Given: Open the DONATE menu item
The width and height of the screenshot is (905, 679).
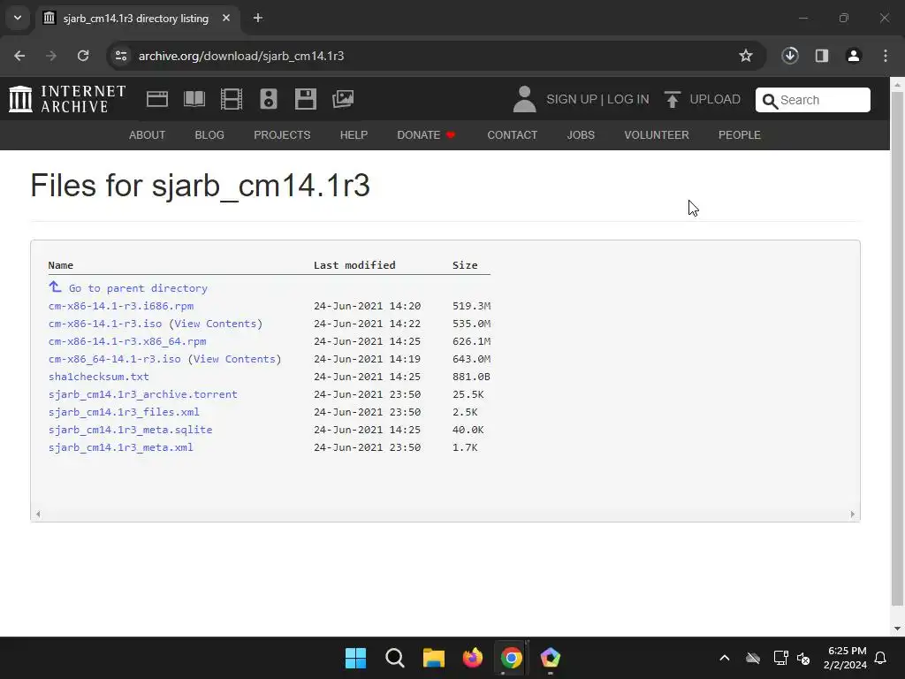Looking at the screenshot, I should click(x=427, y=135).
